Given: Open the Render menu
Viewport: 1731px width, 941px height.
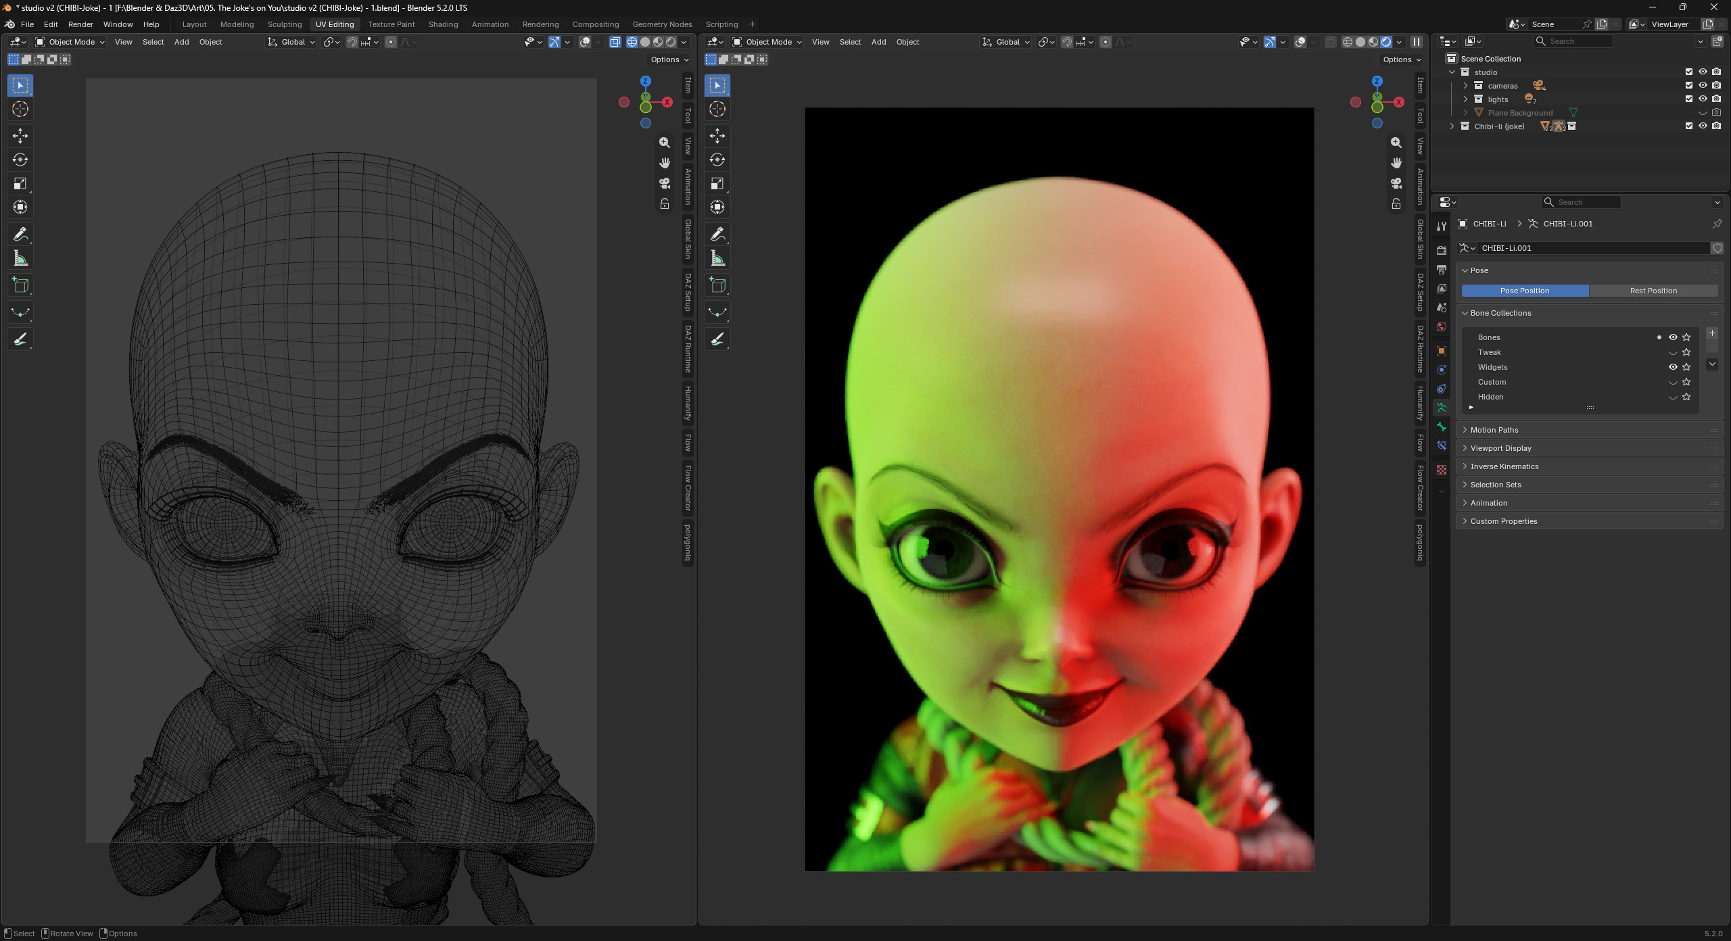Looking at the screenshot, I should 80,24.
